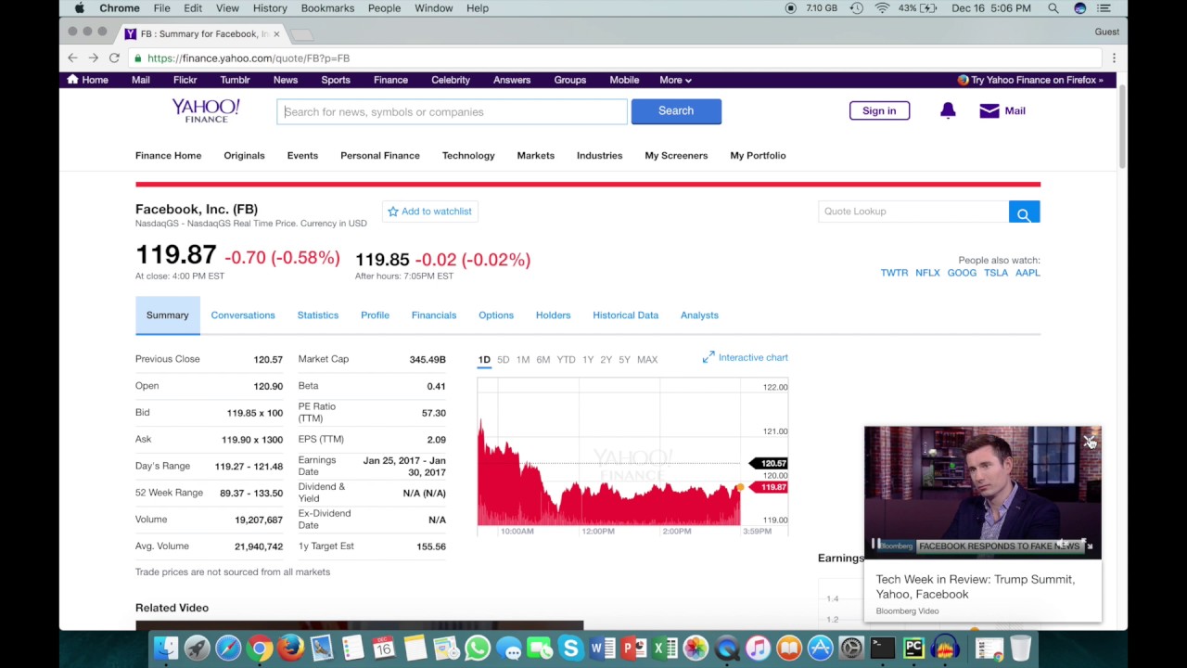Open Spotlight search in menu bar
This screenshot has height=668, width=1187.
1053,8
